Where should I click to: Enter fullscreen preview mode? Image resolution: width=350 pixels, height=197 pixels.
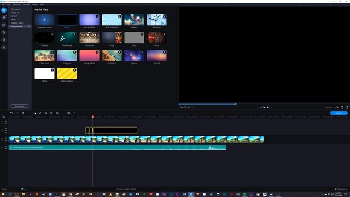coord(342,107)
